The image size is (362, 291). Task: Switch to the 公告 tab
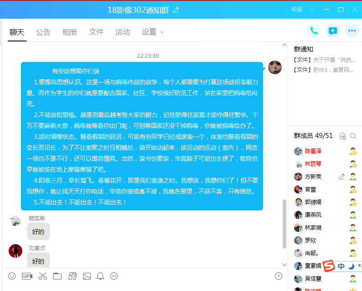(x=43, y=32)
